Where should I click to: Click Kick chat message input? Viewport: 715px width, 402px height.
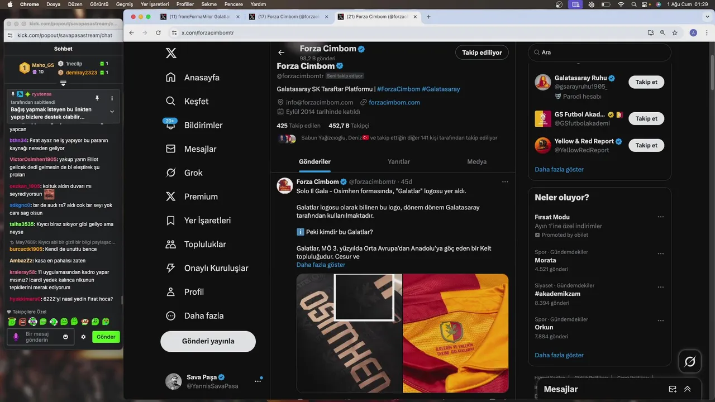click(x=41, y=337)
